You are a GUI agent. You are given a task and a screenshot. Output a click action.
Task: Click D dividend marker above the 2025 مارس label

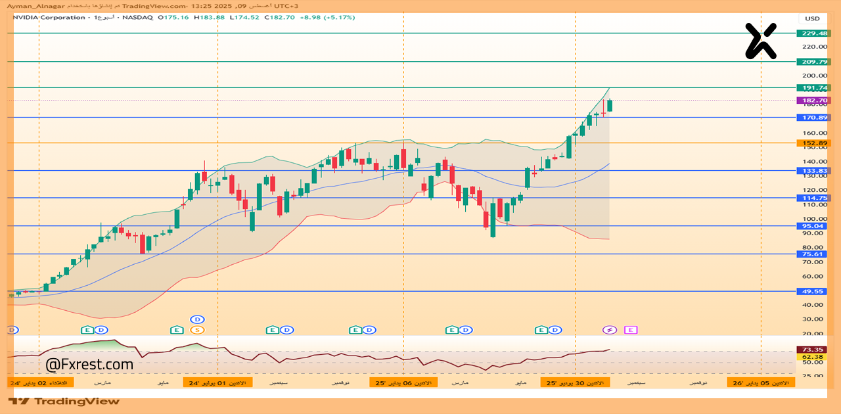pos(465,330)
